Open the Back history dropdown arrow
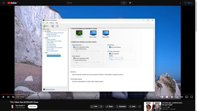The width and height of the screenshot is (197, 111). (x=50, y=26)
